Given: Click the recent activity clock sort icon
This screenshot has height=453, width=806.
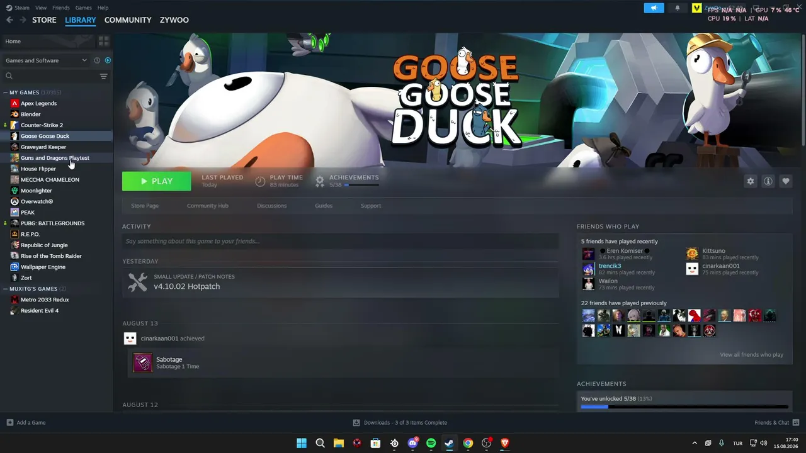Looking at the screenshot, I should [97, 60].
